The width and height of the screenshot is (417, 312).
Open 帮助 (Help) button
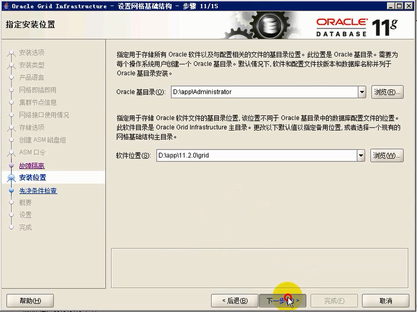point(30,300)
